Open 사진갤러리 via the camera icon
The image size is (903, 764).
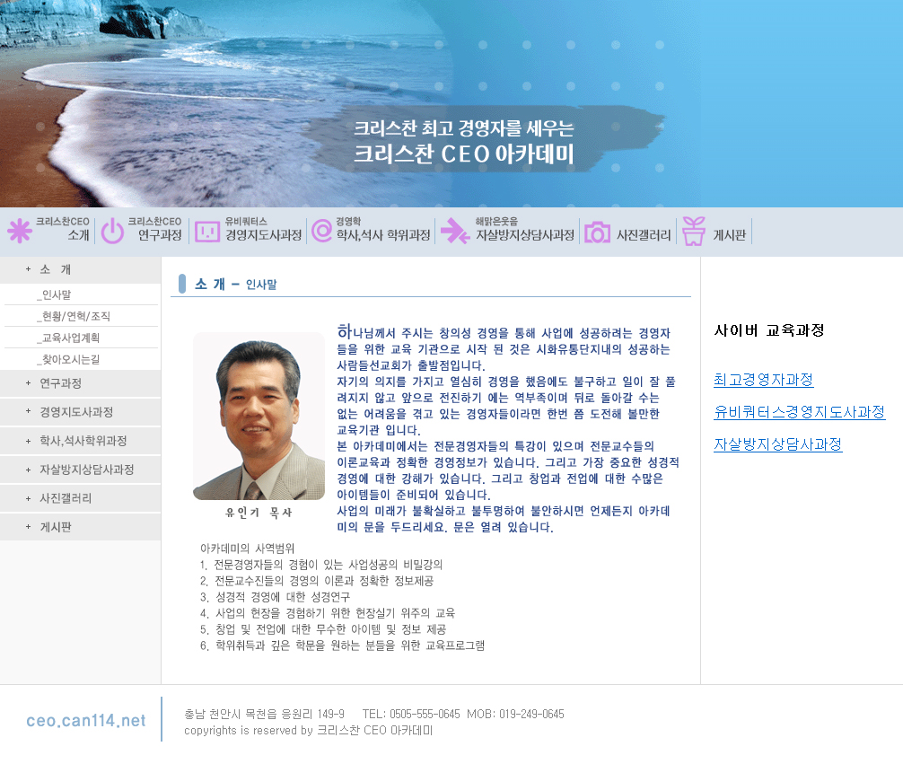(x=597, y=233)
